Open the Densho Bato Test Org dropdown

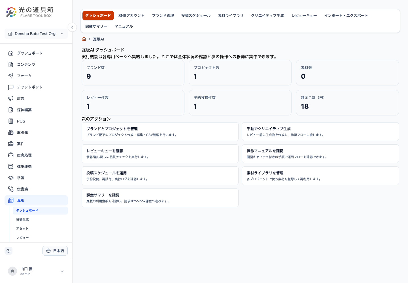click(x=36, y=34)
